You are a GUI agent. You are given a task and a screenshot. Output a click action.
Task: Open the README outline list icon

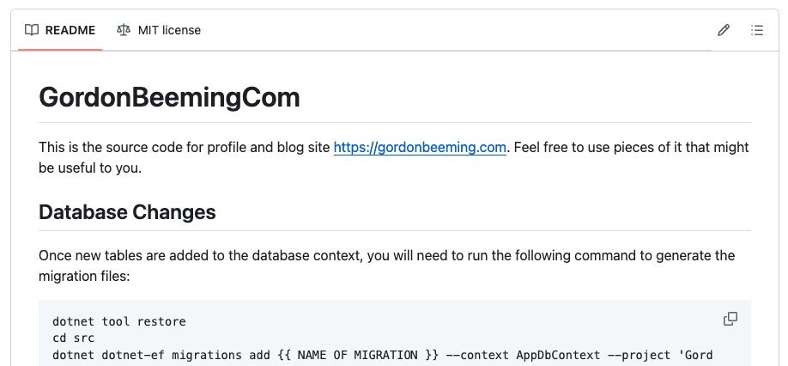point(757,30)
